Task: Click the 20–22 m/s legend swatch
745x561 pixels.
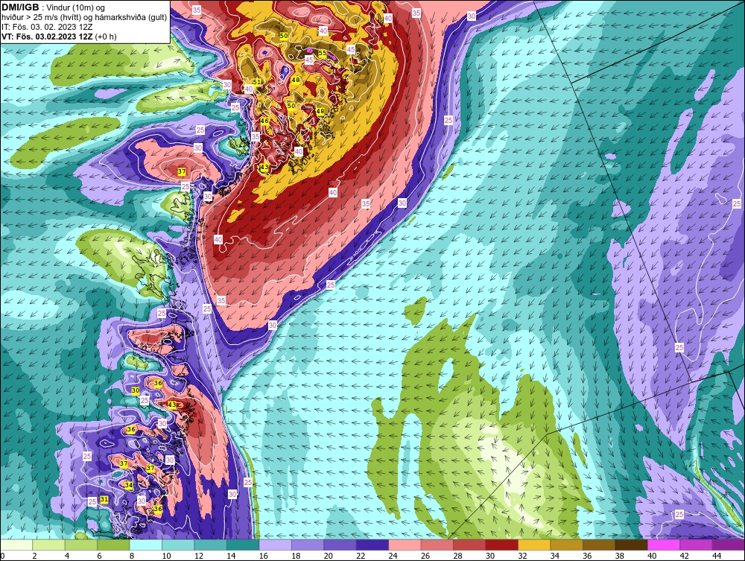Action: tap(340, 545)
